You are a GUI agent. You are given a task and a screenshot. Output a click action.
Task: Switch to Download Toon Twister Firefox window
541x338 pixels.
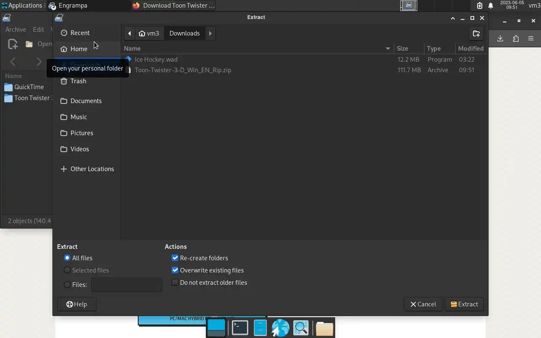pos(174,5)
